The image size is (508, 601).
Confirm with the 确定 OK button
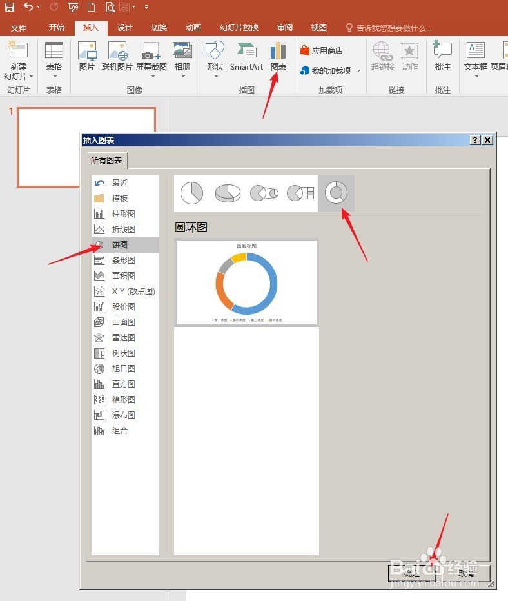pos(412,573)
